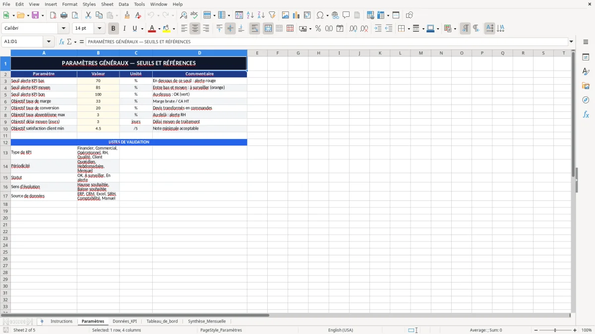Toggle the left-to-right text direction
The image size is (595, 334).
pos(465,29)
